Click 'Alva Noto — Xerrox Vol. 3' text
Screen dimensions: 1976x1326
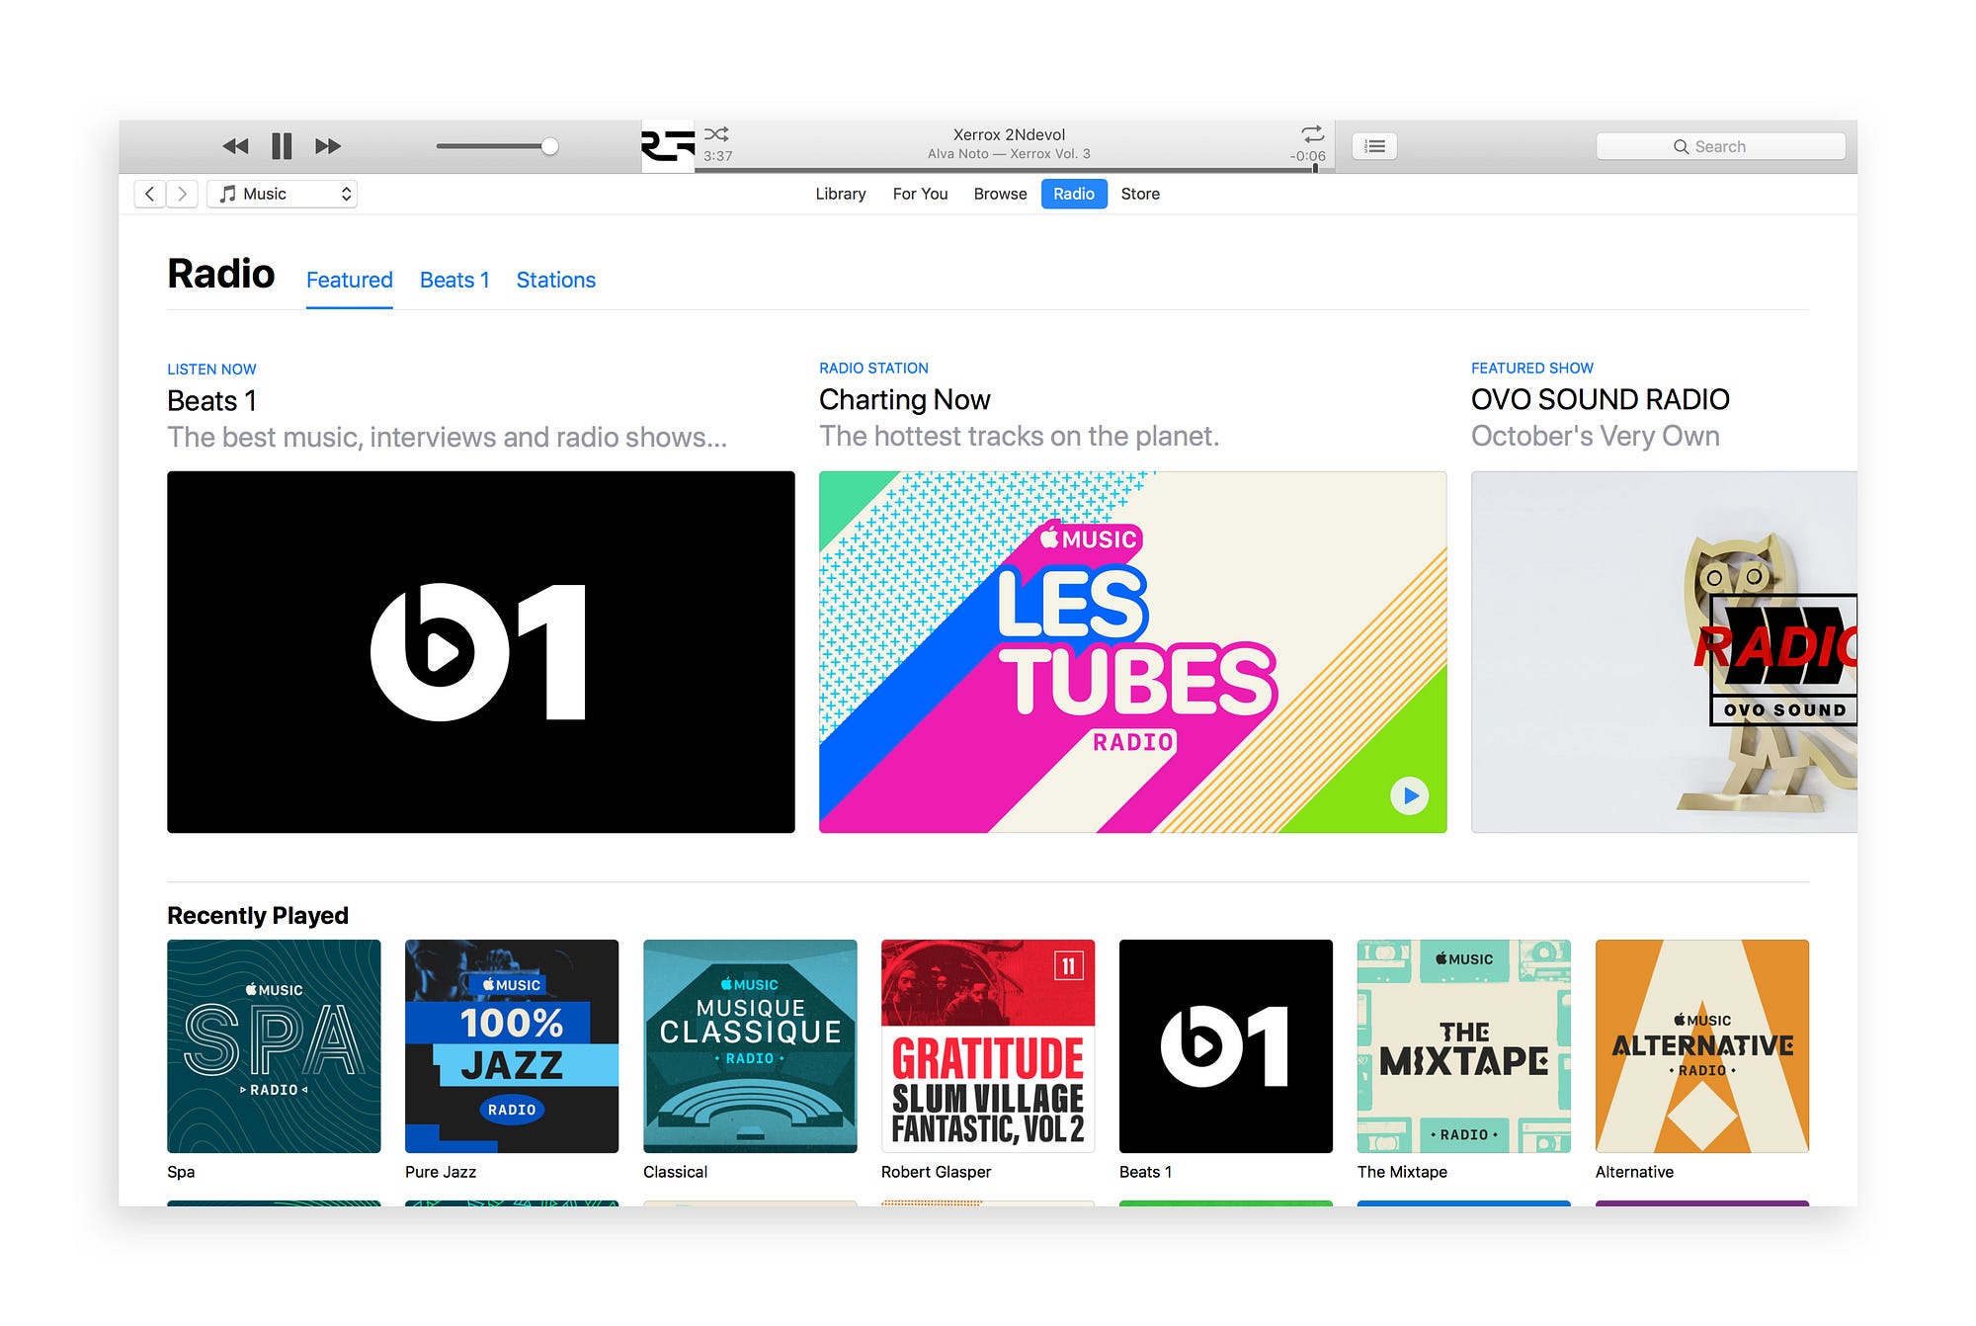click(x=1009, y=153)
